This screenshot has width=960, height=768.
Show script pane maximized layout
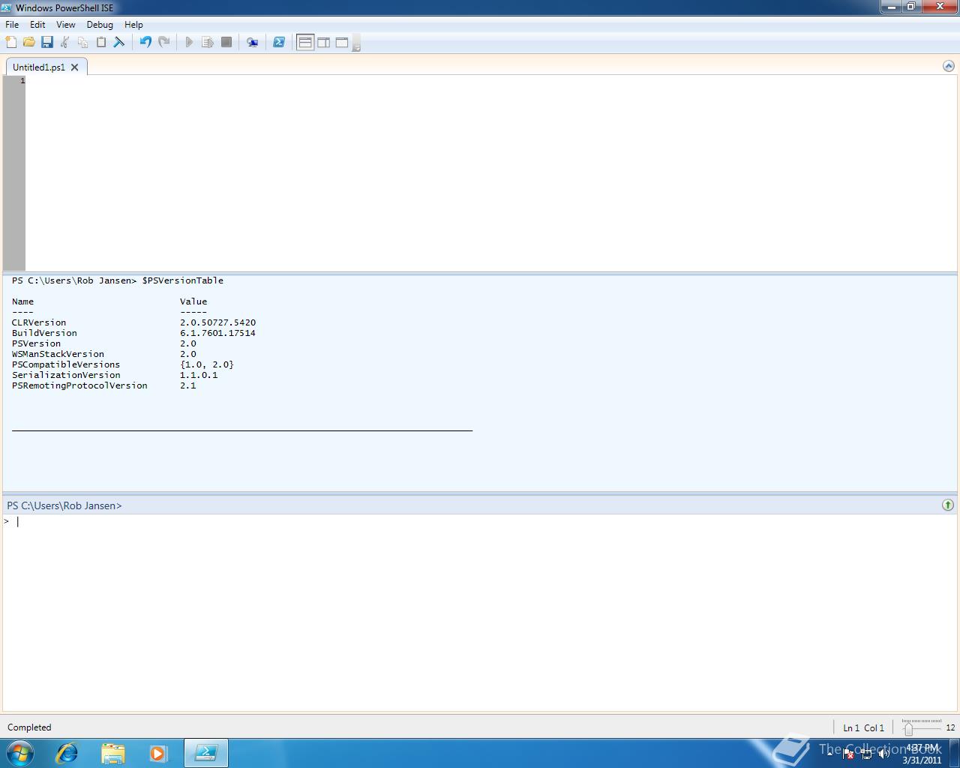(x=342, y=43)
